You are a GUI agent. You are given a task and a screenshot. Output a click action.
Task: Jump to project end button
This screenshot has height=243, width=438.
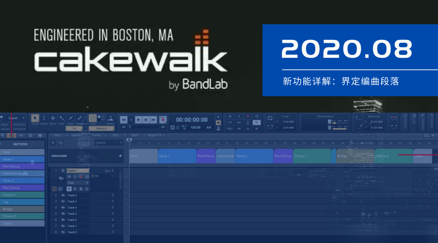163,127
